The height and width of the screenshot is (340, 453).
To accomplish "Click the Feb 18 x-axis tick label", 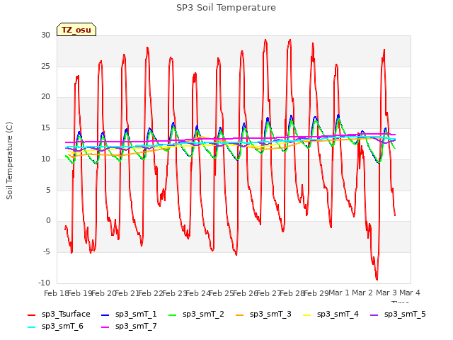I will (x=56, y=293).
